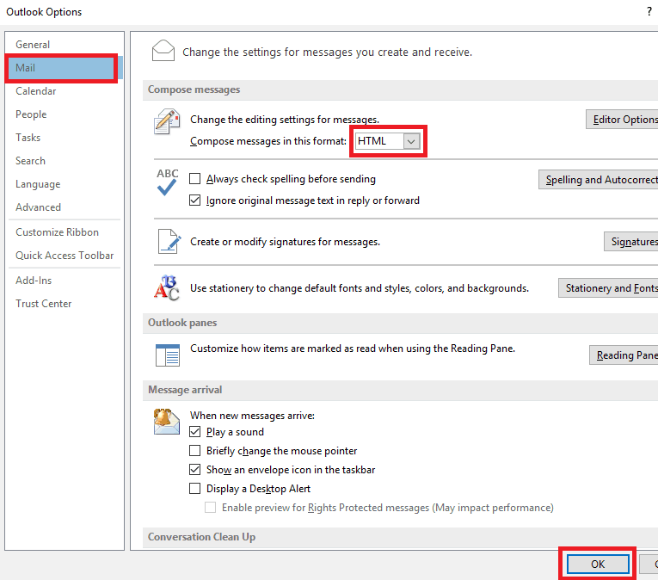Image resolution: width=658 pixels, height=580 pixels.
Task: Open the People options category
Action: pyautogui.click(x=65, y=114)
